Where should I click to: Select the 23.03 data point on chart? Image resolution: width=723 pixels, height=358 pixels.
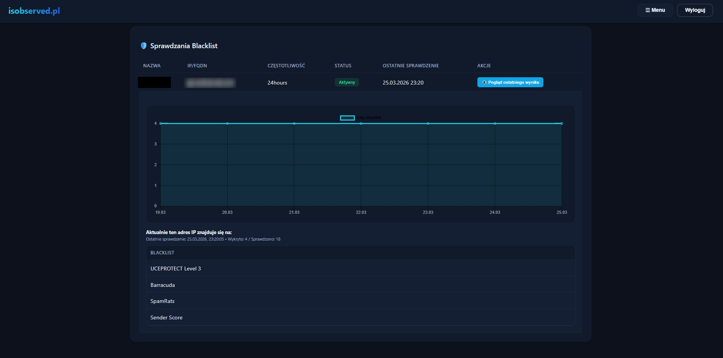(x=428, y=124)
